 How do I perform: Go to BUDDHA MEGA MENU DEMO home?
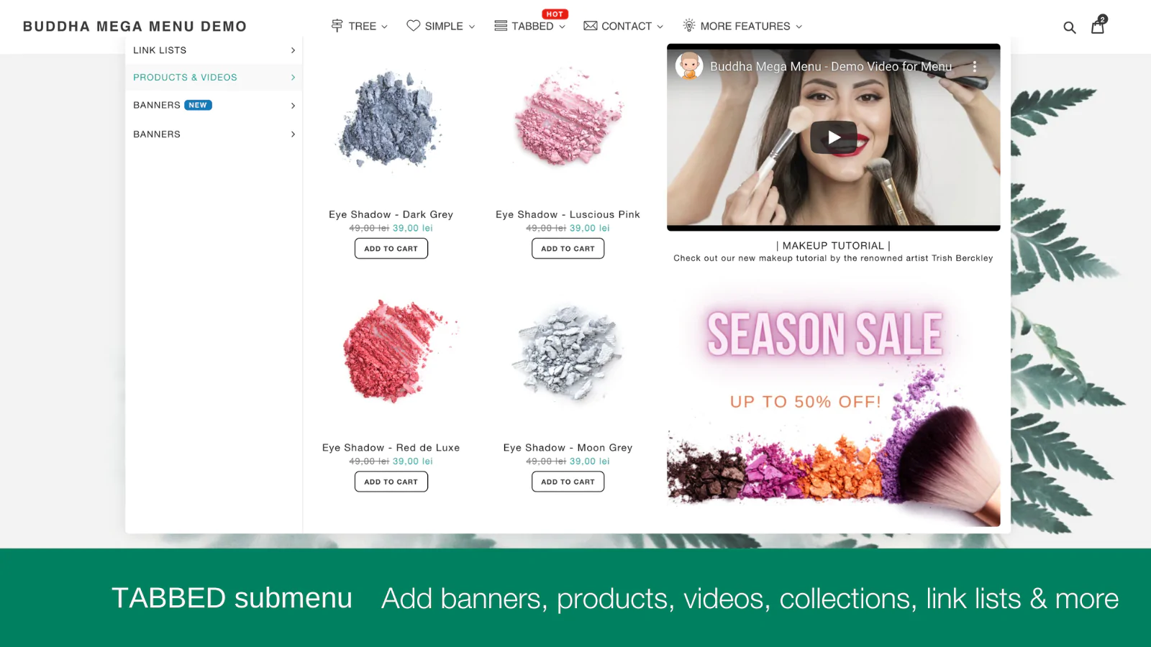pyautogui.click(x=135, y=27)
